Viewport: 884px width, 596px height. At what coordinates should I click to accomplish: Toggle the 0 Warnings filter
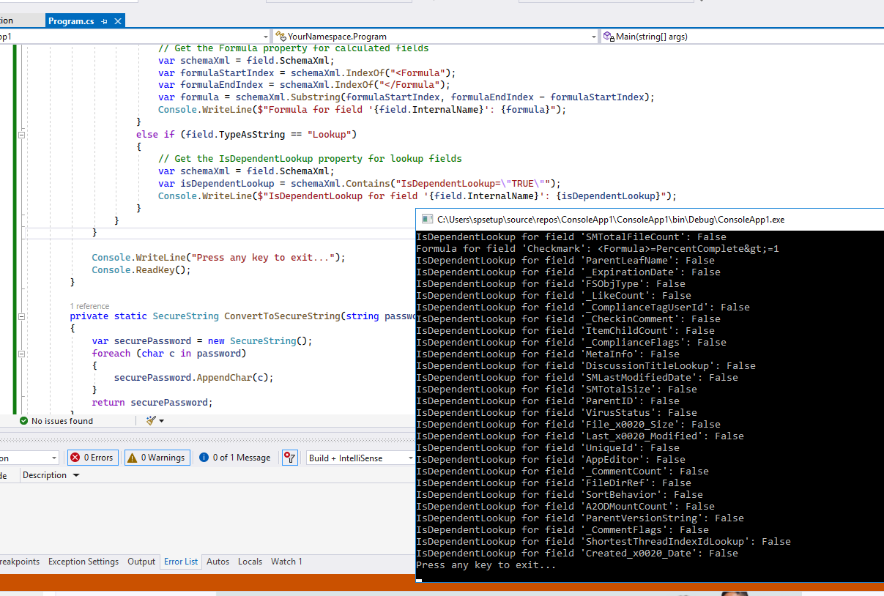click(x=157, y=457)
